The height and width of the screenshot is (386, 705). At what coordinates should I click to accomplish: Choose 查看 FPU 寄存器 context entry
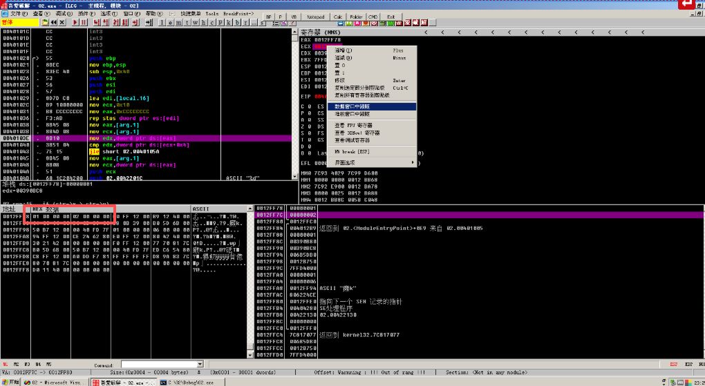[371, 126]
